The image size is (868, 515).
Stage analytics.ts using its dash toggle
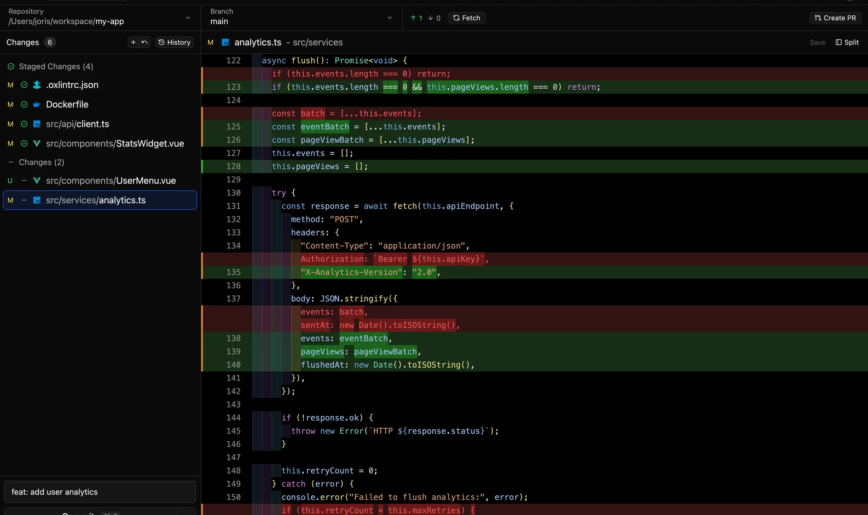(x=24, y=200)
